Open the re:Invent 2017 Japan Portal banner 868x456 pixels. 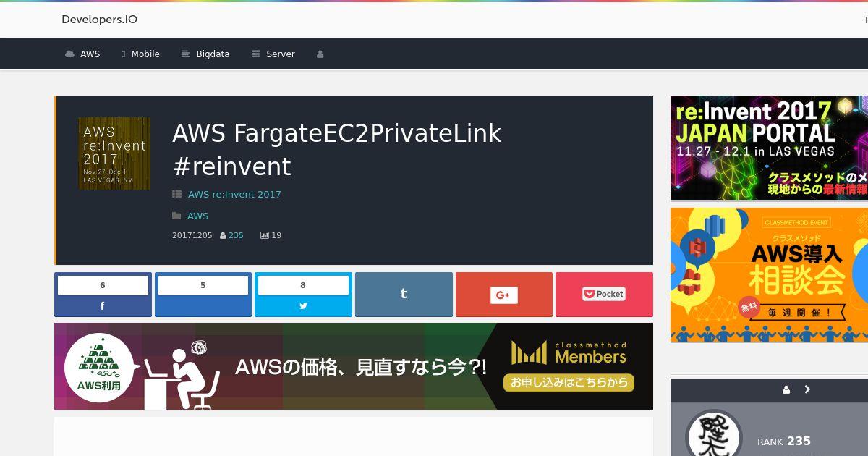pos(769,148)
